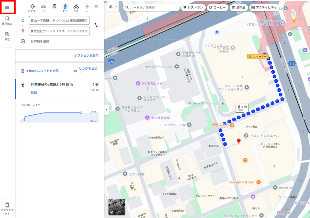This screenshot has height=218, width=310.
Task: Select broom inc marker
Action: tap(275, 187)
